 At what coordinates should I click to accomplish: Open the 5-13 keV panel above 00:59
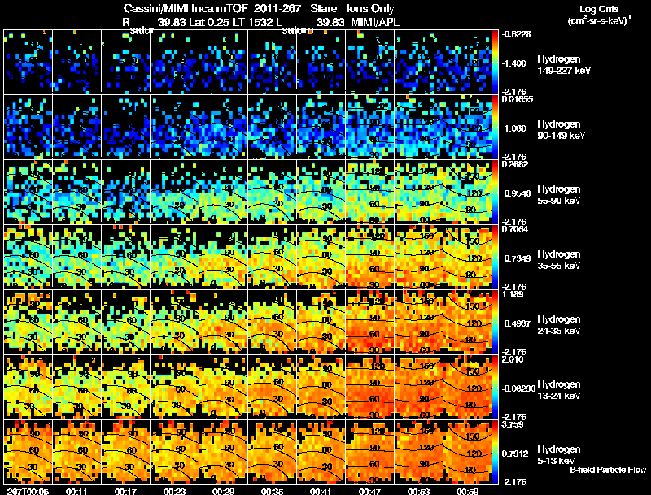(469, 452)
